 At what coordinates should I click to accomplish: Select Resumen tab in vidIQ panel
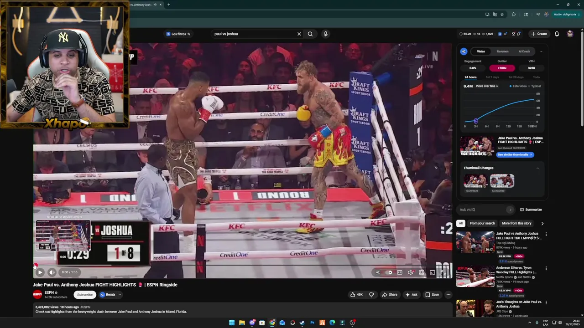click(503, 51)
